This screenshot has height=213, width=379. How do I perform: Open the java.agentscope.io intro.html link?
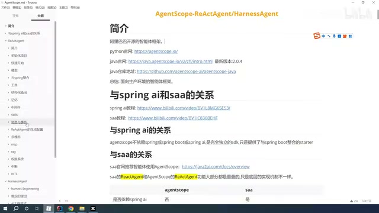pos(171,62)
